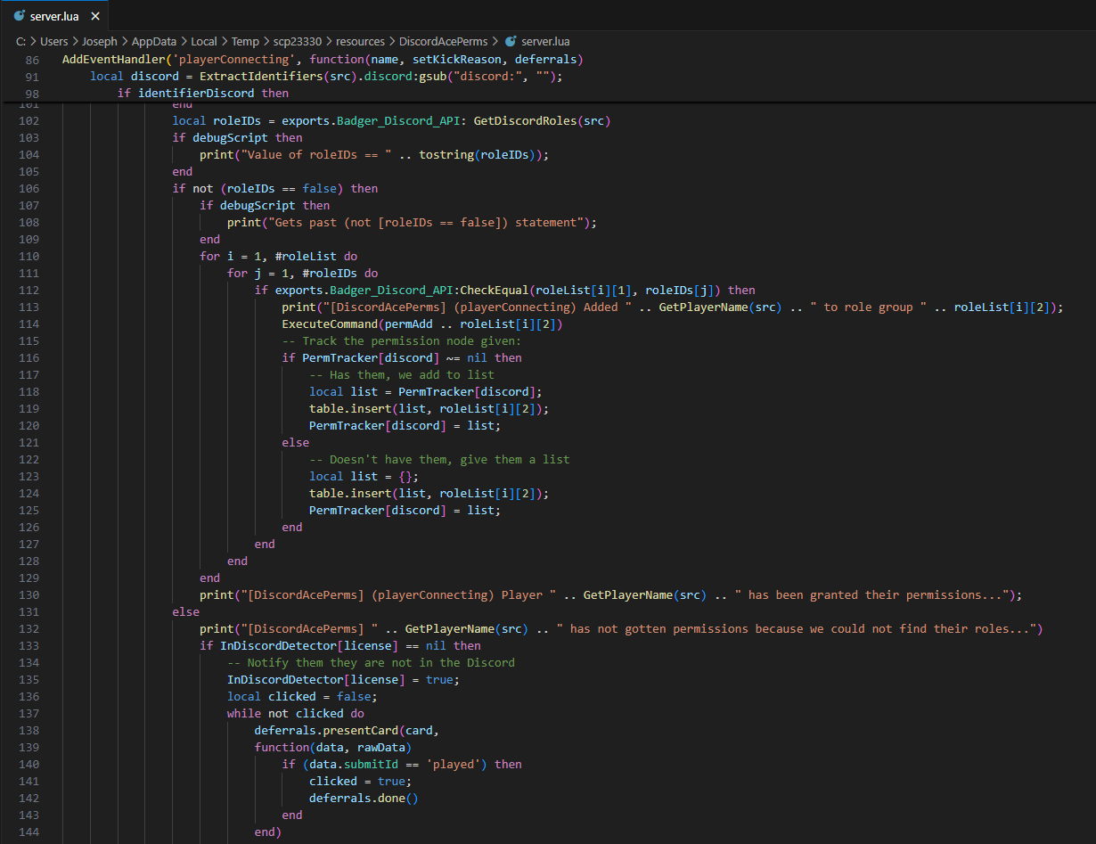
Task: Open the resources breadcrumb folder
Action: pos(359,41)
